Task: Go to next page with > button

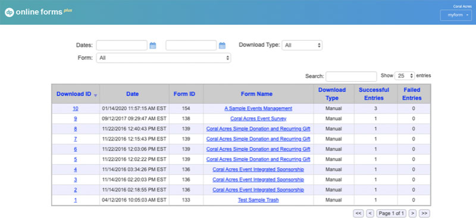Action: click(412, 213)
